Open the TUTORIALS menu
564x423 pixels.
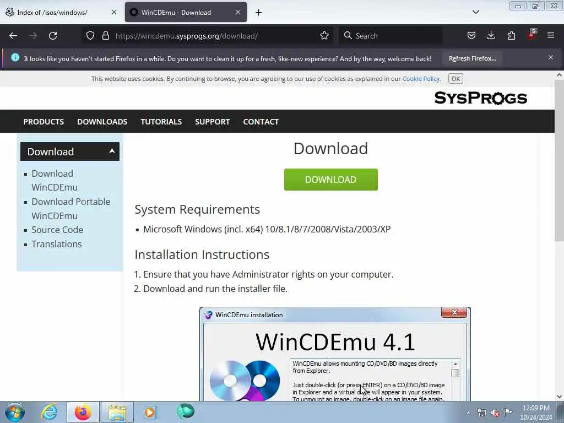point(161,122)
